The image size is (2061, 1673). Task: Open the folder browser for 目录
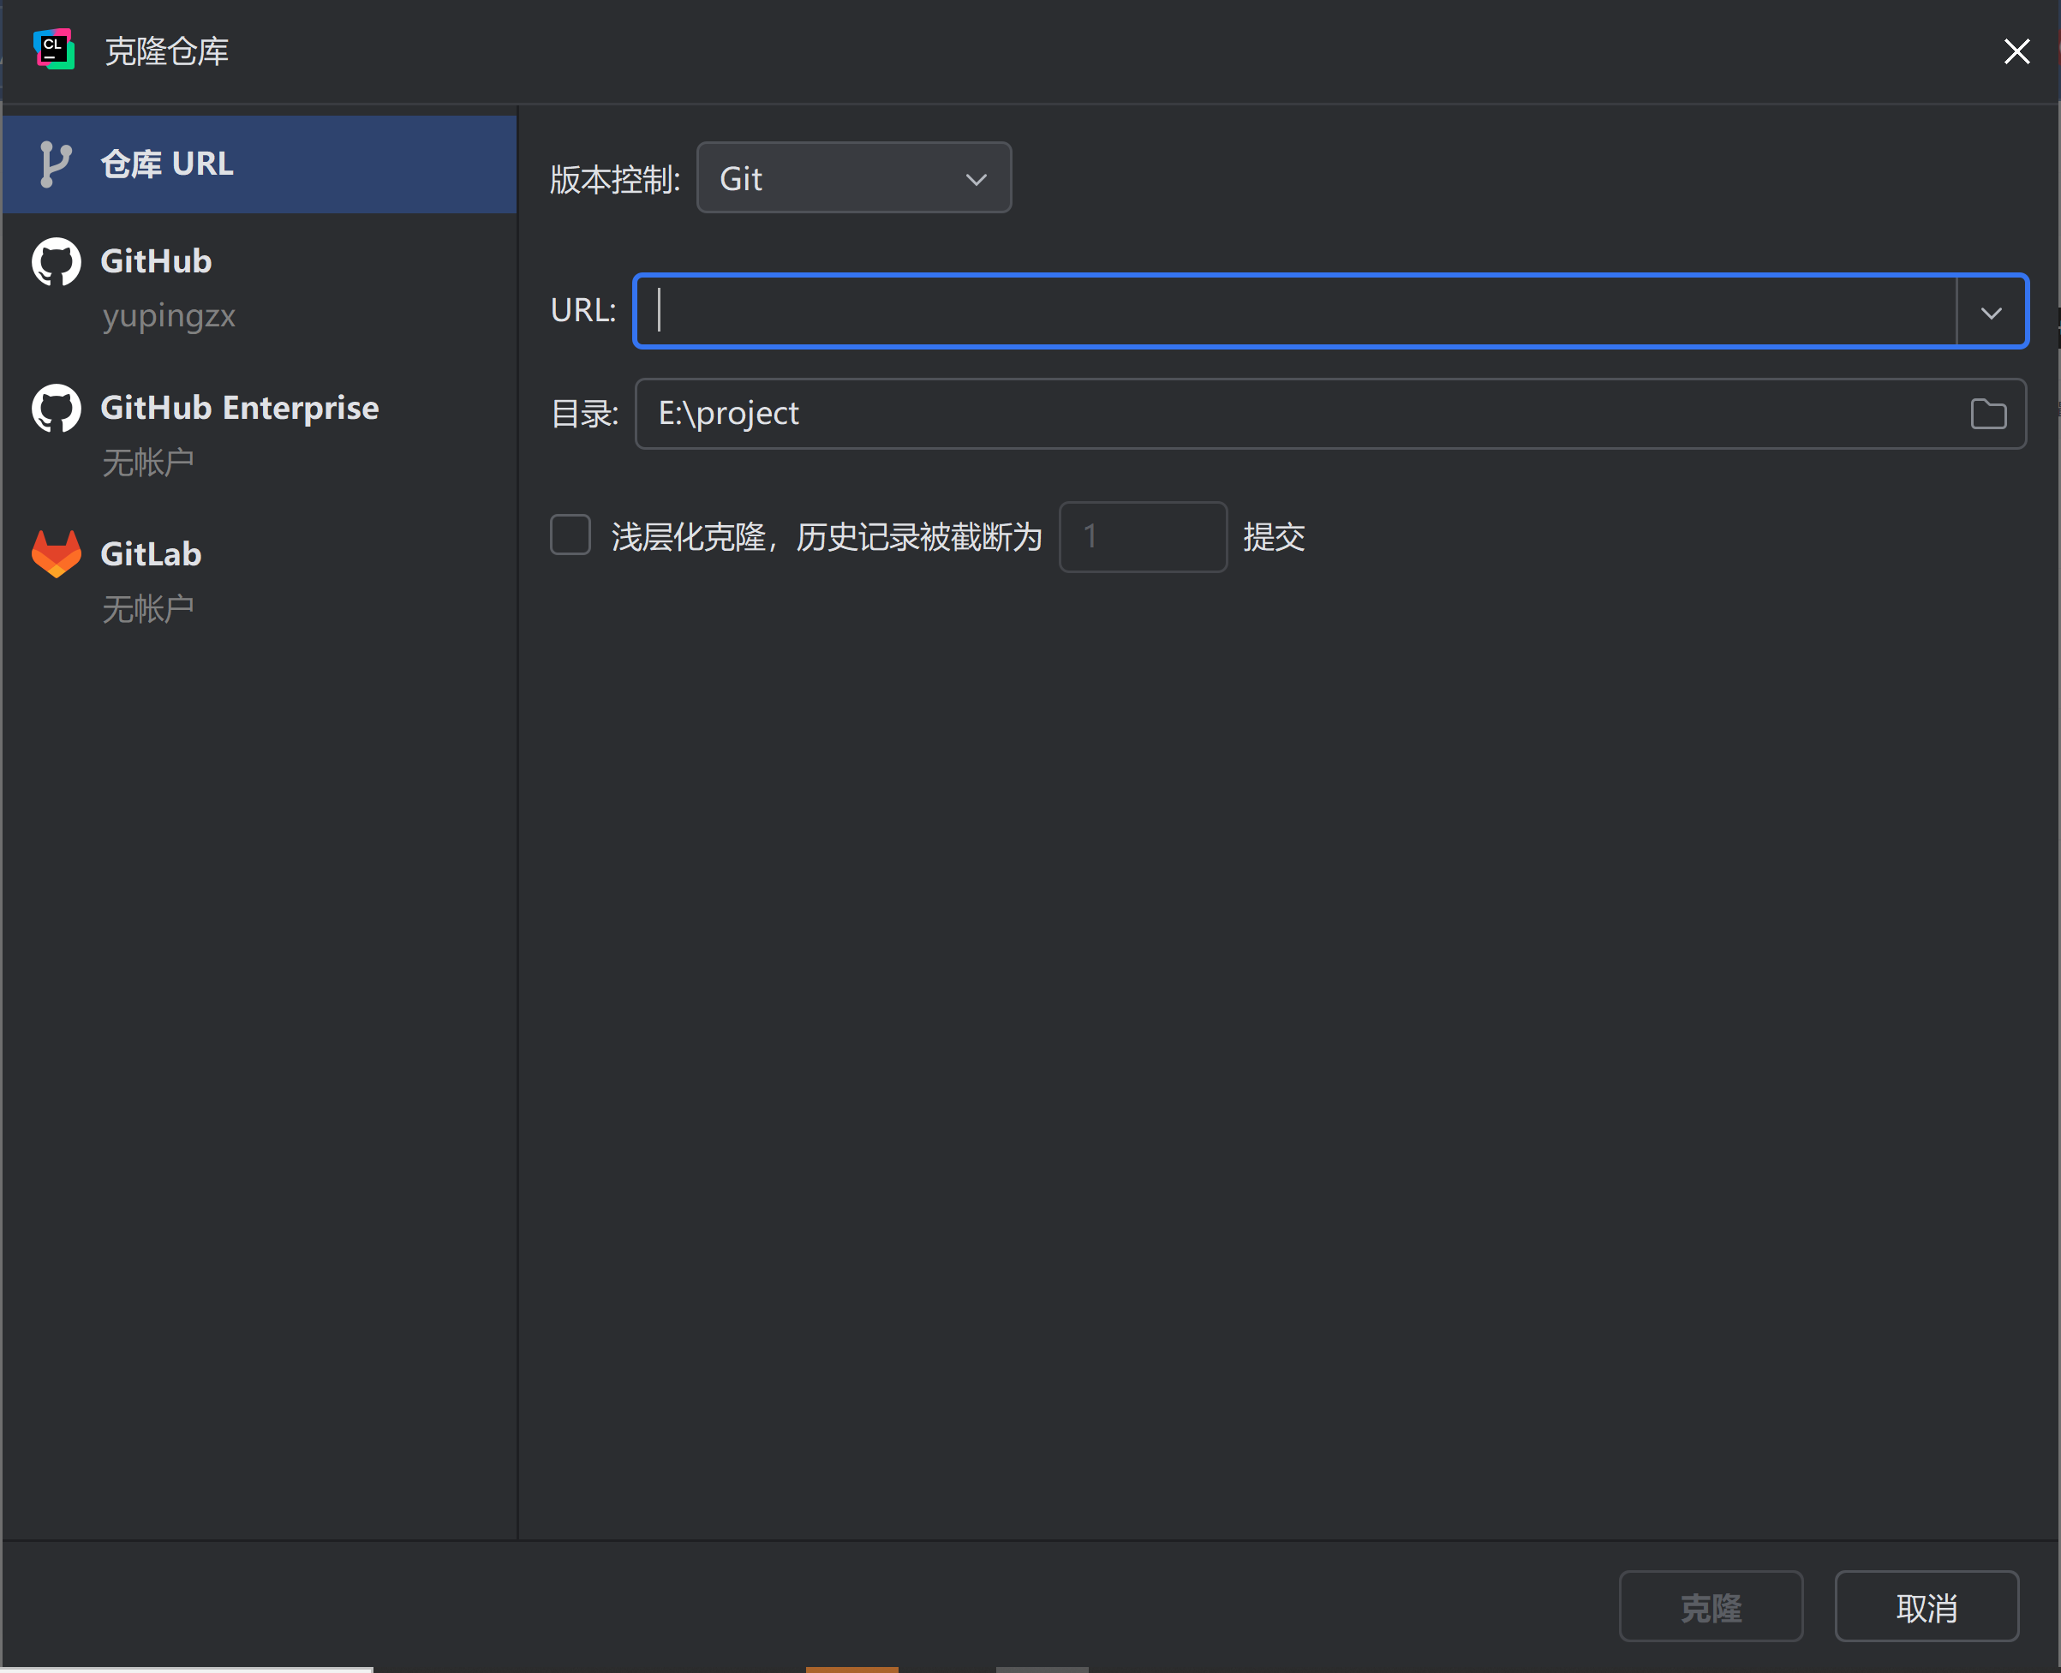click(1988, 414)
